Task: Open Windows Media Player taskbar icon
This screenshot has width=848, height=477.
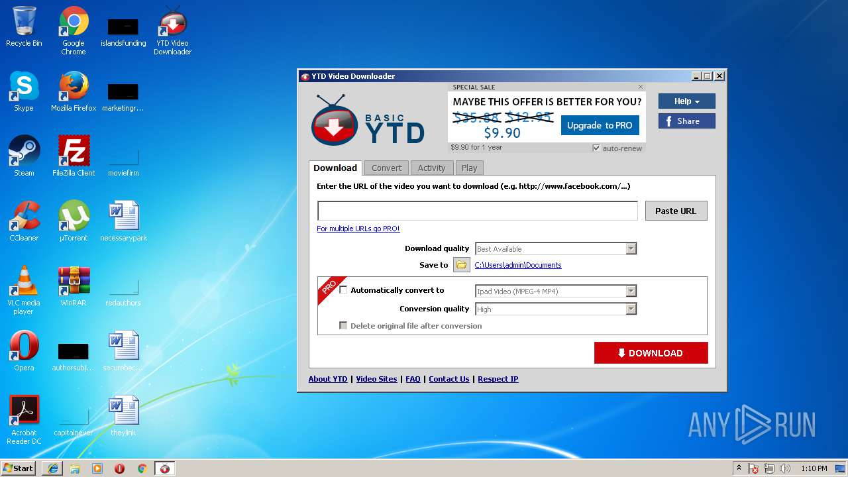Action: click(x=97, y=468)
